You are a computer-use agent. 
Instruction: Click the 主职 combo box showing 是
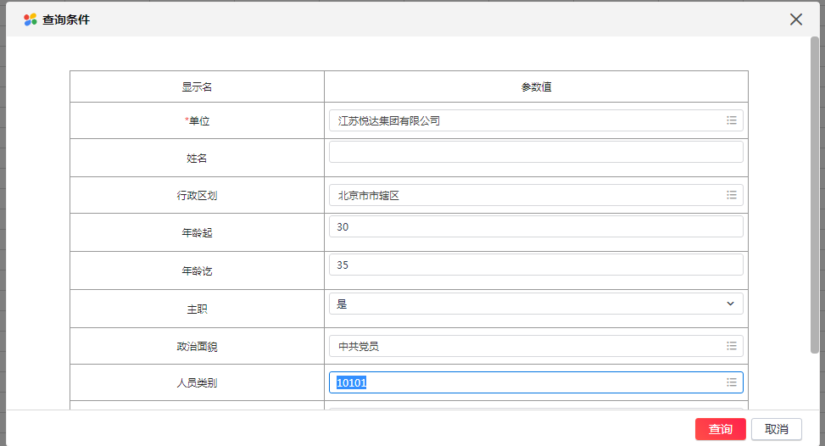point(536,304)
